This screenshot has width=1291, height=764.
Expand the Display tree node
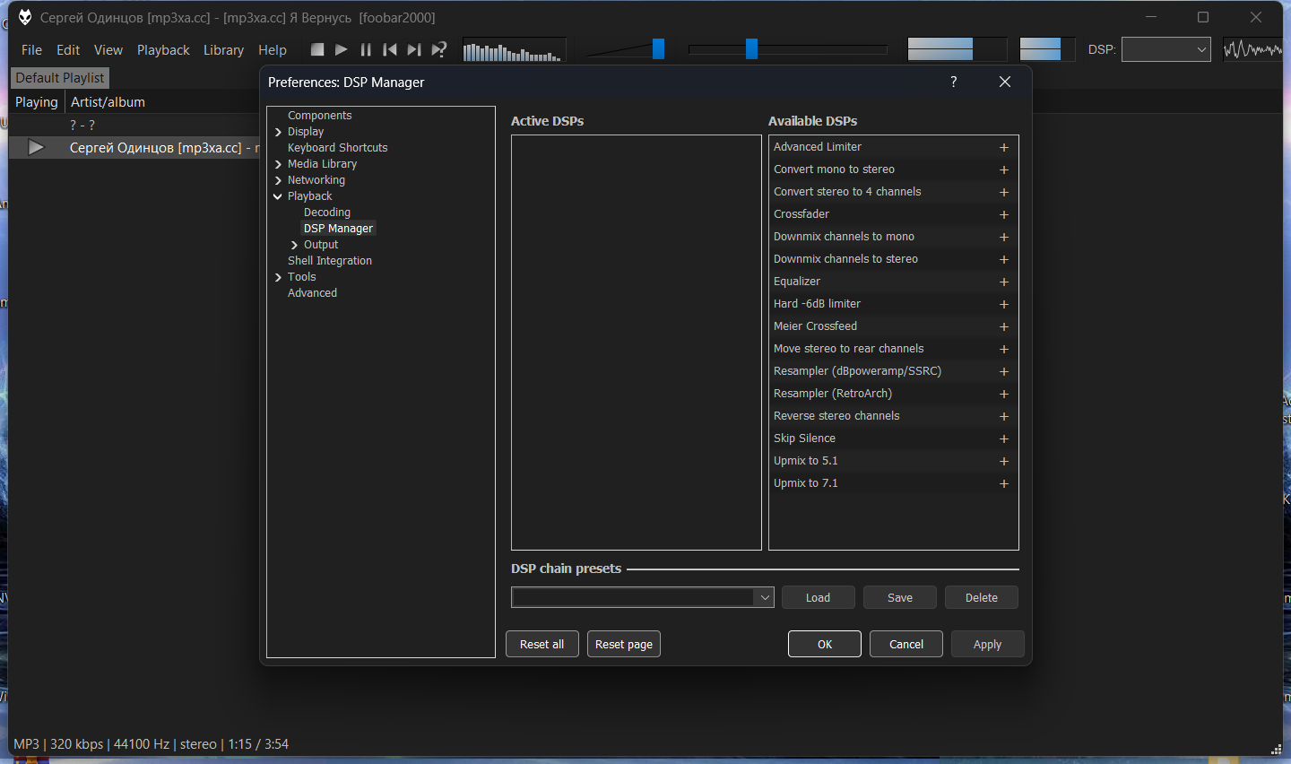click(279, 132)
